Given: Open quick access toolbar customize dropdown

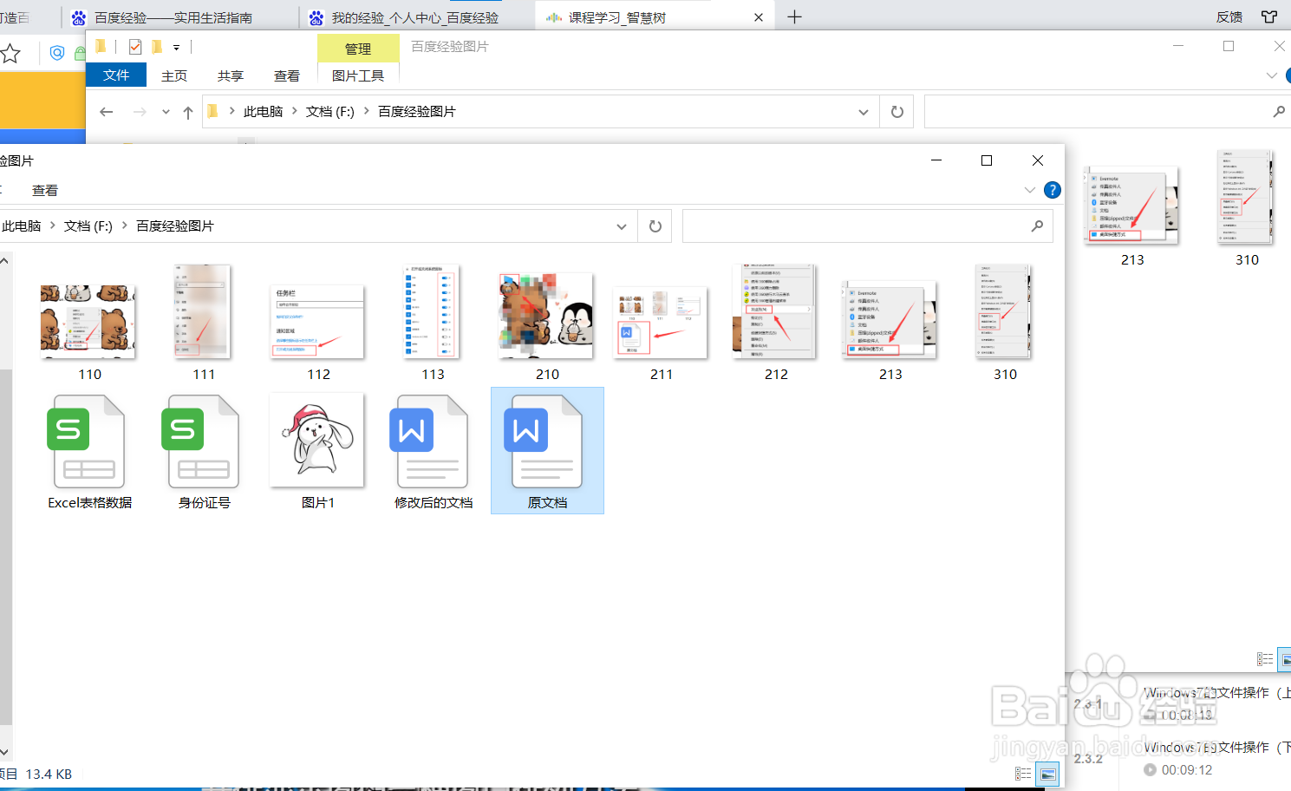Looking at the screenshot, I should (x=176, y=47).
